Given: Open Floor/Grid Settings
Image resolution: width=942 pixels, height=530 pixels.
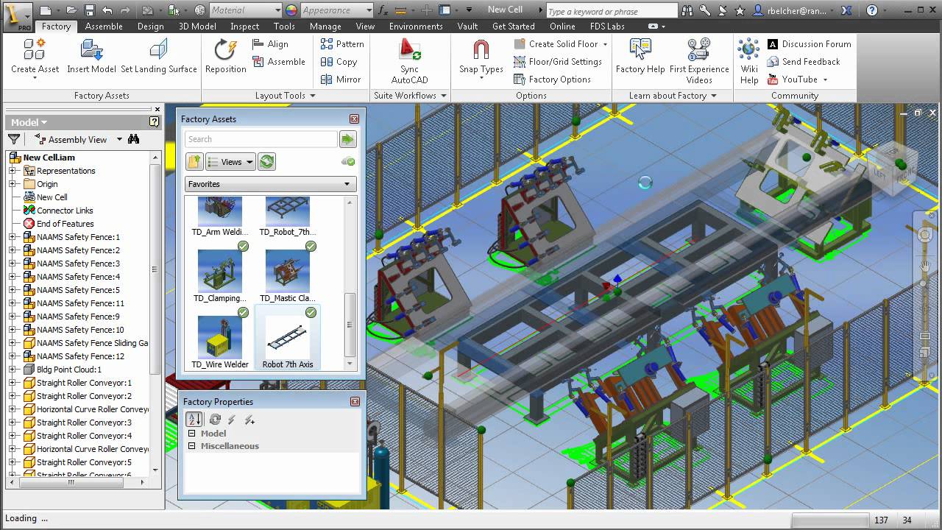Looking at the screenshot, I should (x=558, y=62).
